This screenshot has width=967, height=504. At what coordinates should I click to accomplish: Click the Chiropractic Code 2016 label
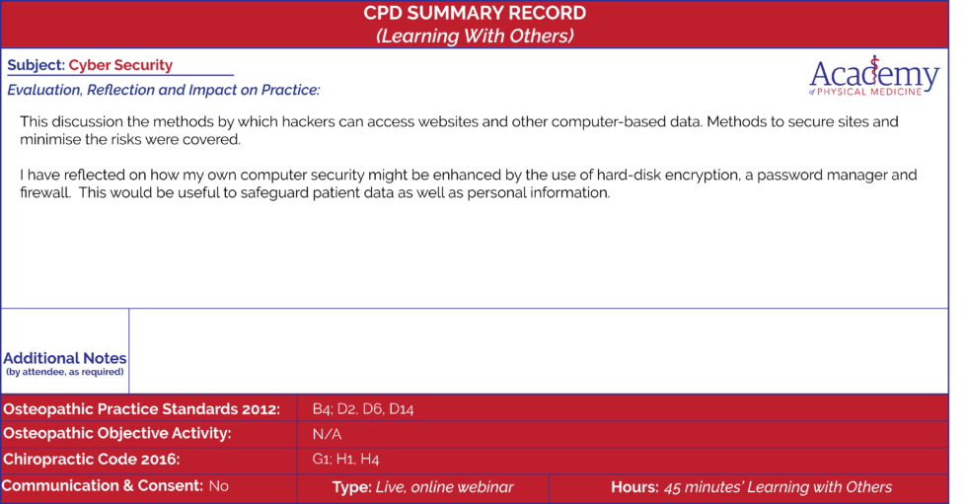pos(91,460)
